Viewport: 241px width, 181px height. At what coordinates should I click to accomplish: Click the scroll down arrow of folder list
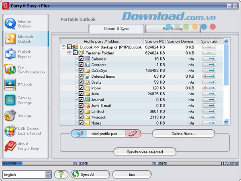(226, 122)
